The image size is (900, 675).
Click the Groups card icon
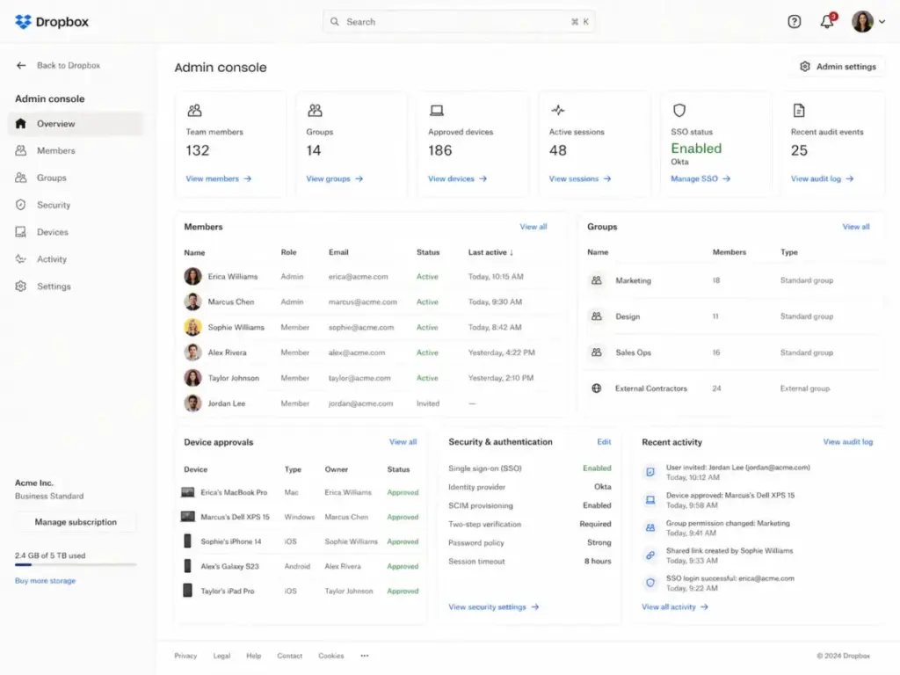[316, 110]
